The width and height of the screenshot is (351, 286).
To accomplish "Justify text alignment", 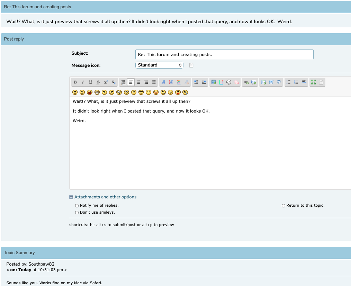I will (154, 82).
